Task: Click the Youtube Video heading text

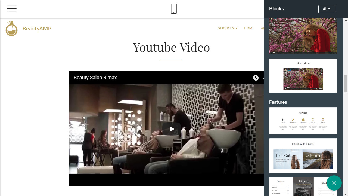Action: pos(171,47)
